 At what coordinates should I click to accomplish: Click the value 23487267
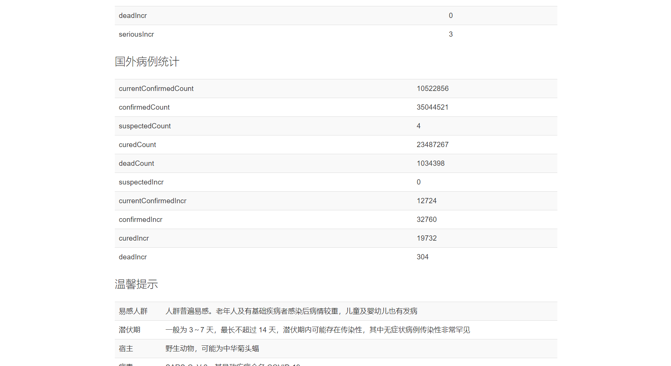click(x=433, y=145)
